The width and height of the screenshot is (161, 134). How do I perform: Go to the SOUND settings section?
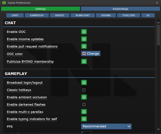tap(106, 15)
